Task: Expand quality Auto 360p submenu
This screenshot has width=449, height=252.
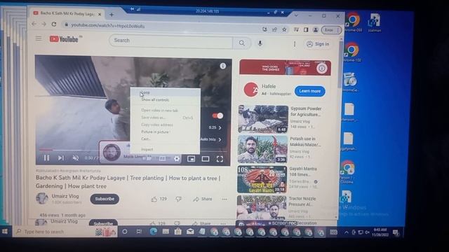Action: pyautogui.click(x=210, y=139)
